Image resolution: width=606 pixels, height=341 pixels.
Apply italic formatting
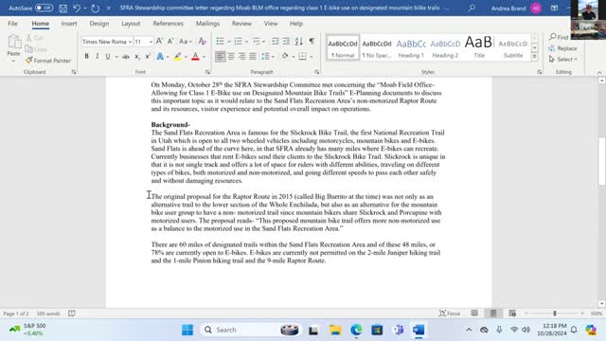click(x=97, y=57)
